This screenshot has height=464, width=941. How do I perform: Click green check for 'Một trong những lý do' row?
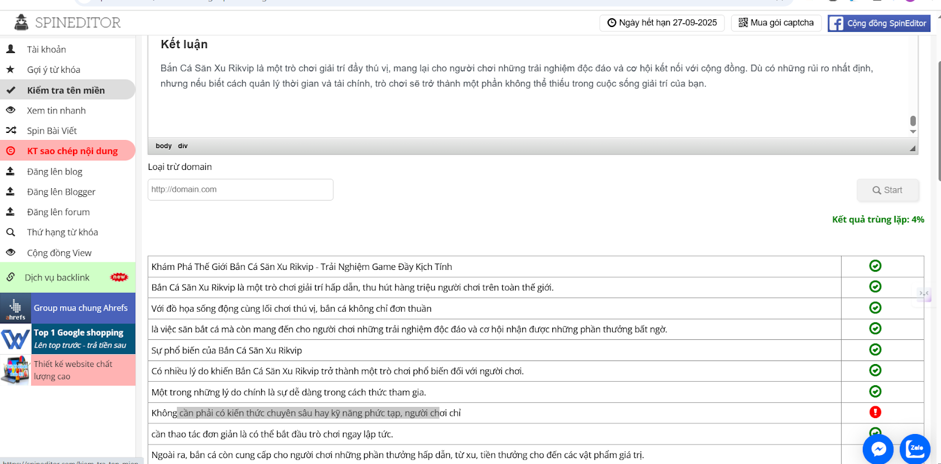[x=875, y=391]
